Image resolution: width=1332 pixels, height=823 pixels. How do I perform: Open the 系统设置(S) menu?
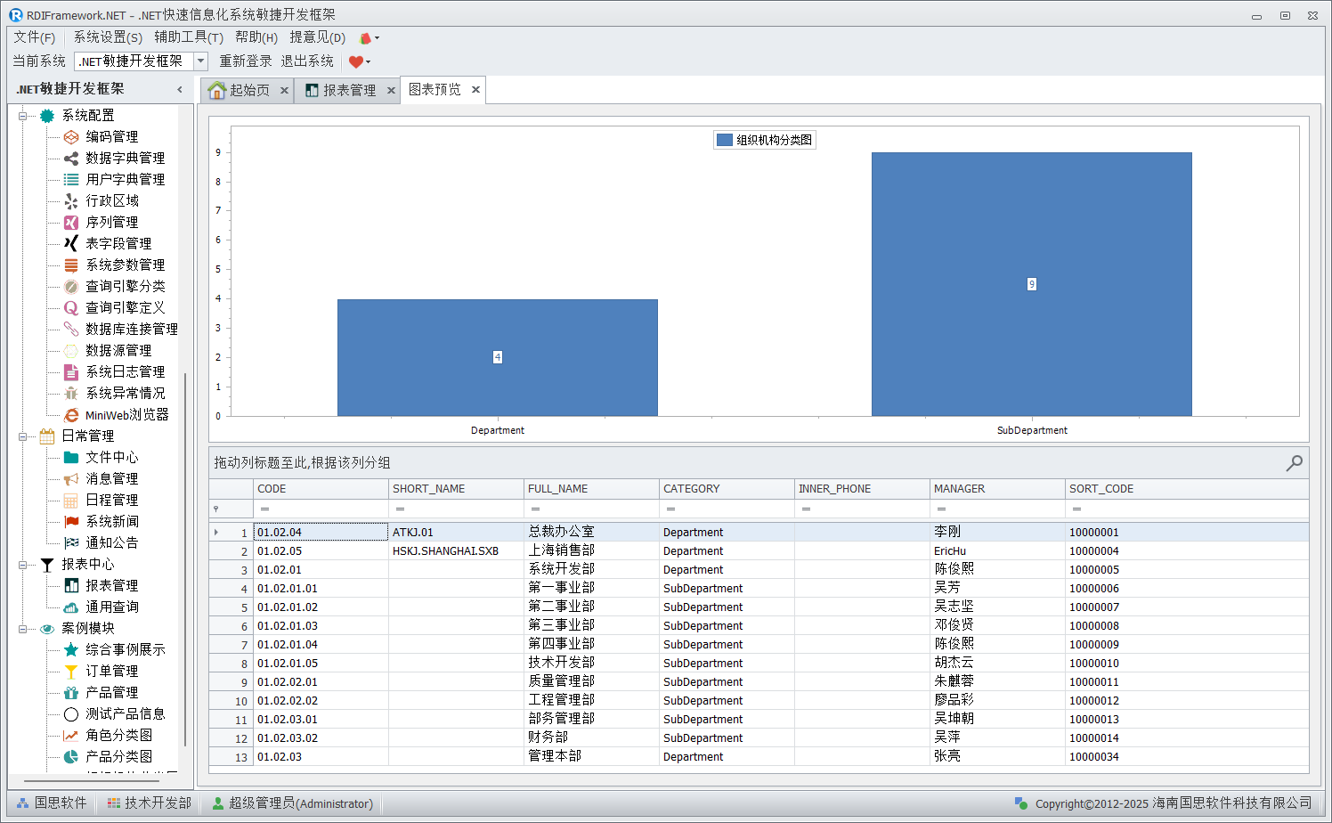[x=108, y=37]
